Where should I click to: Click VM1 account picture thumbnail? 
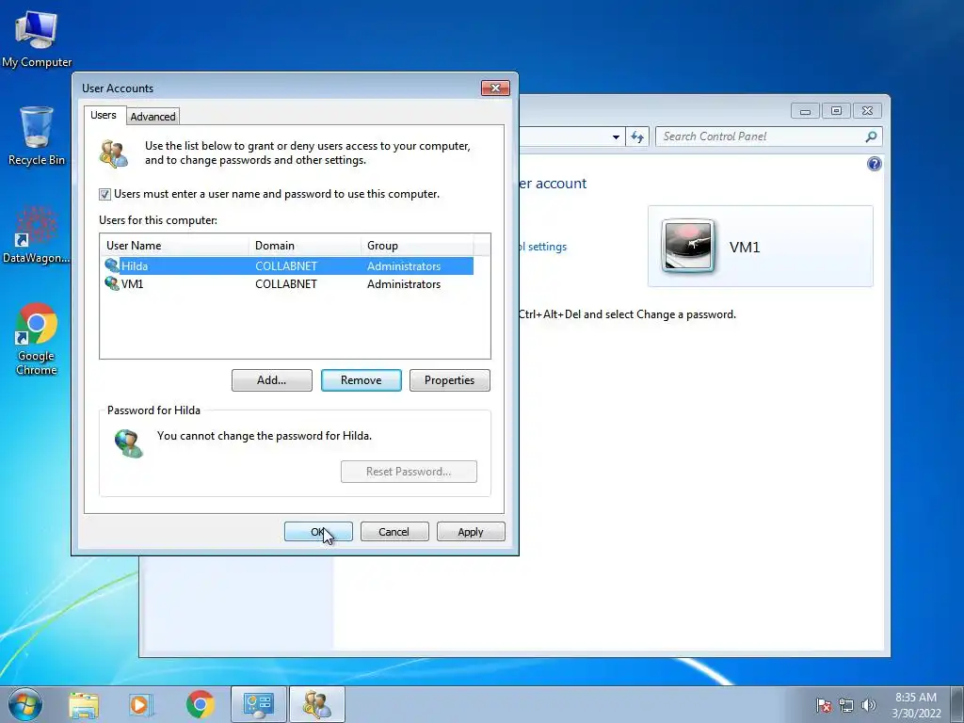coord(688,246)
